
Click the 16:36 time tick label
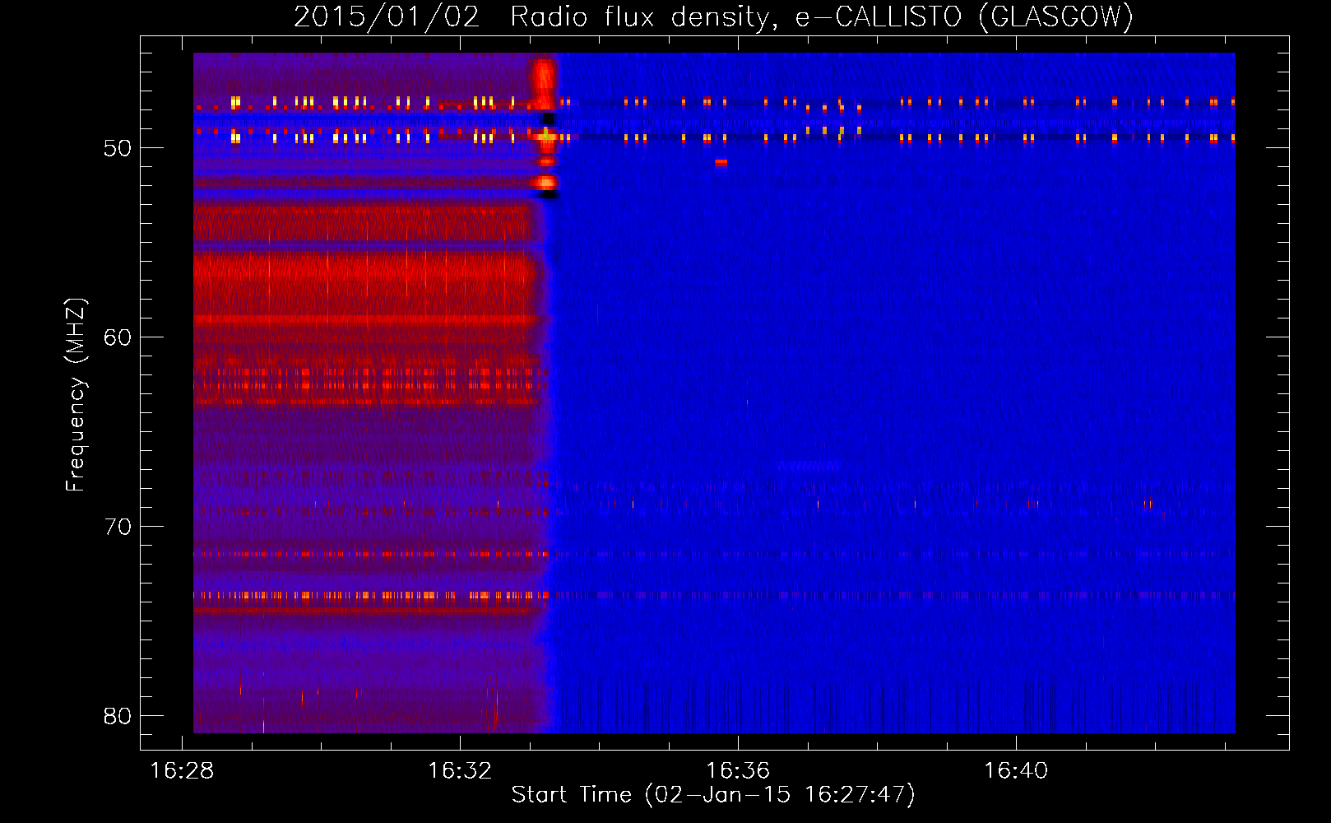(x=738, y=771)
